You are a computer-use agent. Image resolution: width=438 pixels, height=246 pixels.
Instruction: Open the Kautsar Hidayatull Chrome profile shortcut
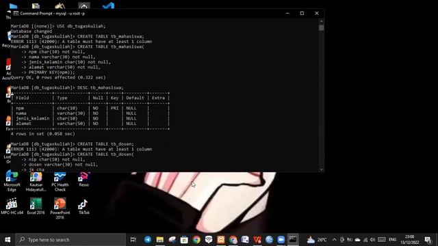coord(36,181)
